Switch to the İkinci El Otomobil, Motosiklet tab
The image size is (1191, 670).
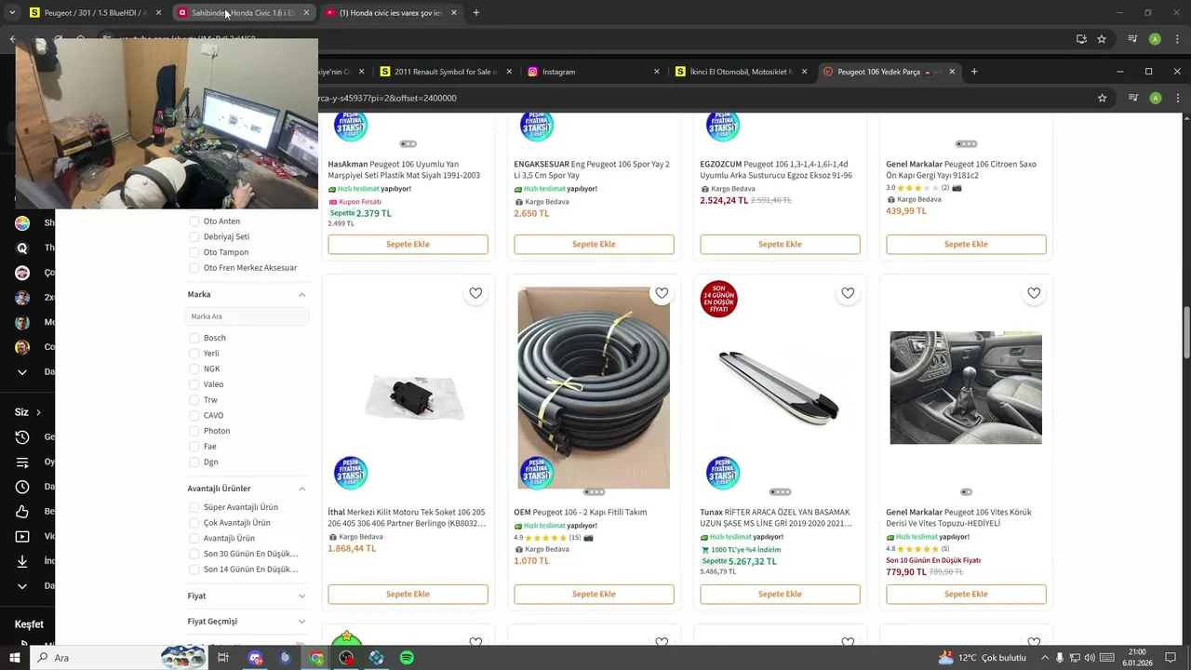pos(741,72)
